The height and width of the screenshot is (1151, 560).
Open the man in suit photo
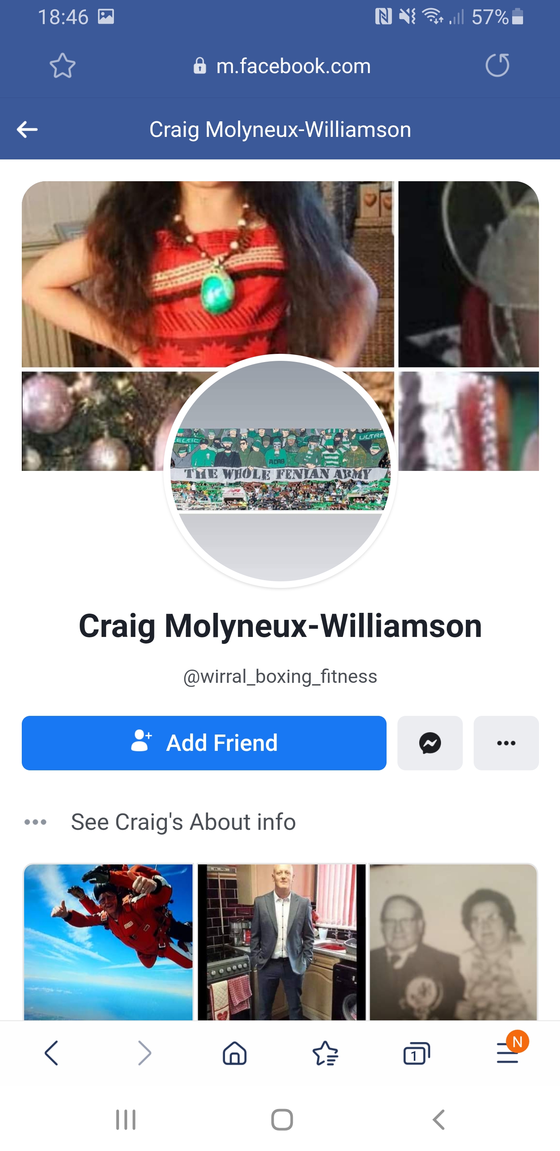pyautogui.click(x=282, y=942)
